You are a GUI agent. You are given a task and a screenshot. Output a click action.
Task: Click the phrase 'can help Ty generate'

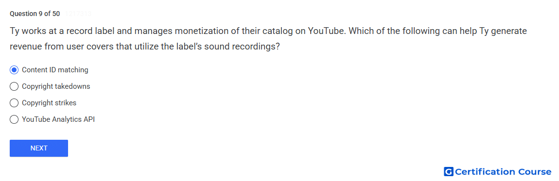tap(484, 31)
